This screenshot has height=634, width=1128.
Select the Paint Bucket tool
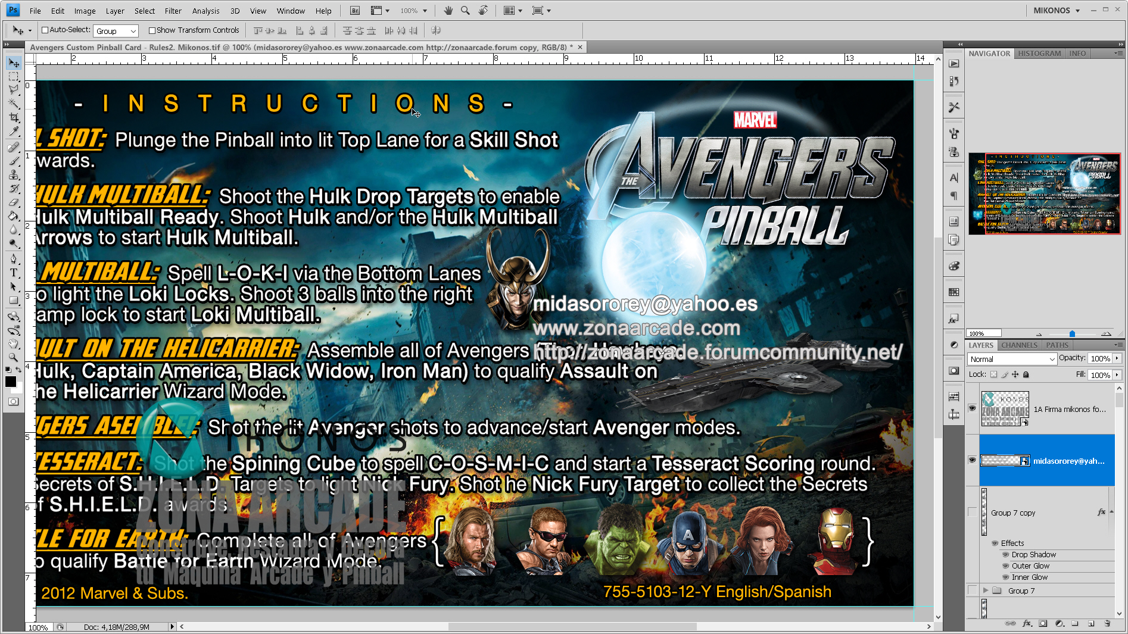point(14,216)
